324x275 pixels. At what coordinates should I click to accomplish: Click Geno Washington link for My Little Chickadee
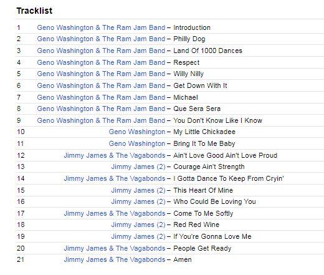tap(137, 132)
